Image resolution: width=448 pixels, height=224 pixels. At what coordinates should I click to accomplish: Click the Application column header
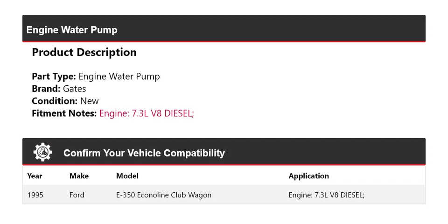pyautogui.click(x=308, y=176)
